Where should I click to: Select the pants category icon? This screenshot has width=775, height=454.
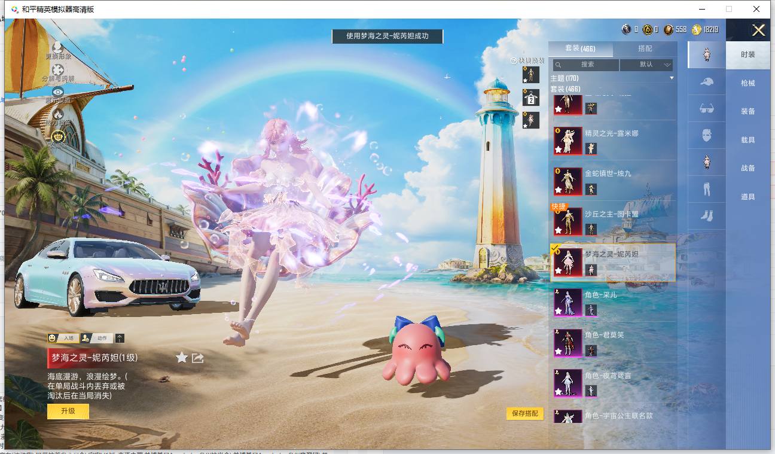[x=707, y=189]
